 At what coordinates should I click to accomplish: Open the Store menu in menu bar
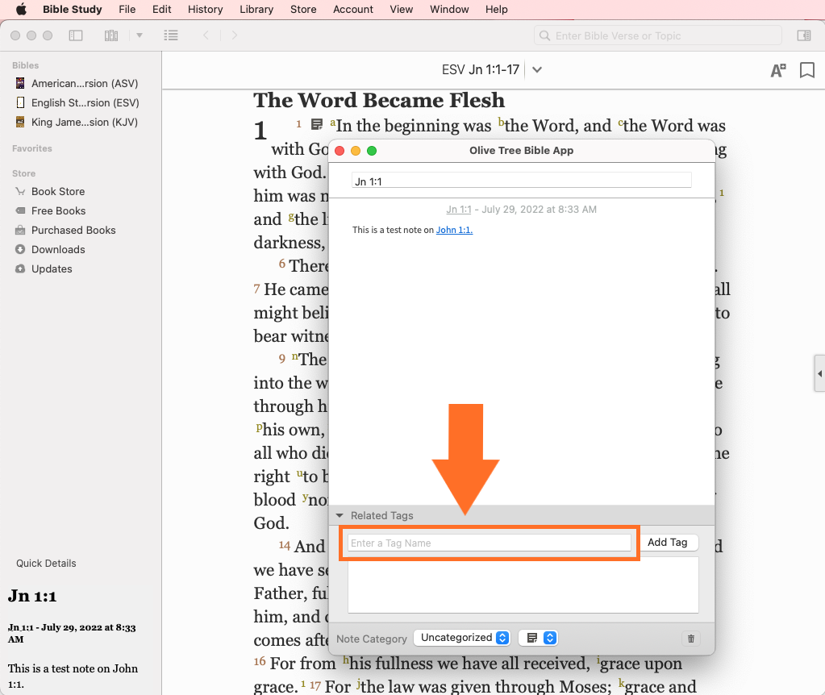[x=303, y=10]
